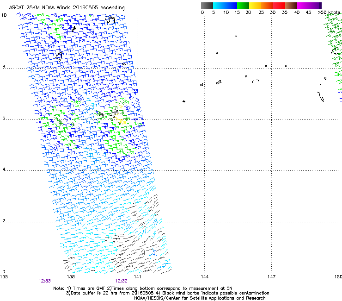Click the brown 35-40 knots color segment
Screen dimensions: 342x301
pyautogui.click(x=291, y=6)
